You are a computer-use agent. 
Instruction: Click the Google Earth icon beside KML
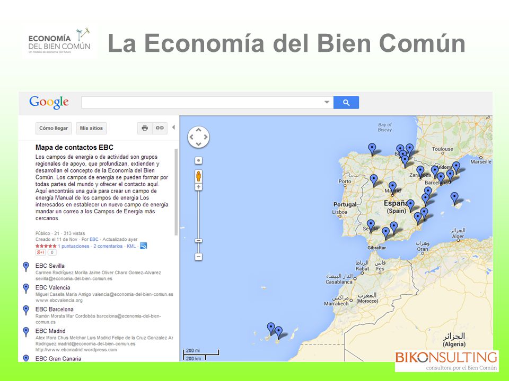pos(143,246)
